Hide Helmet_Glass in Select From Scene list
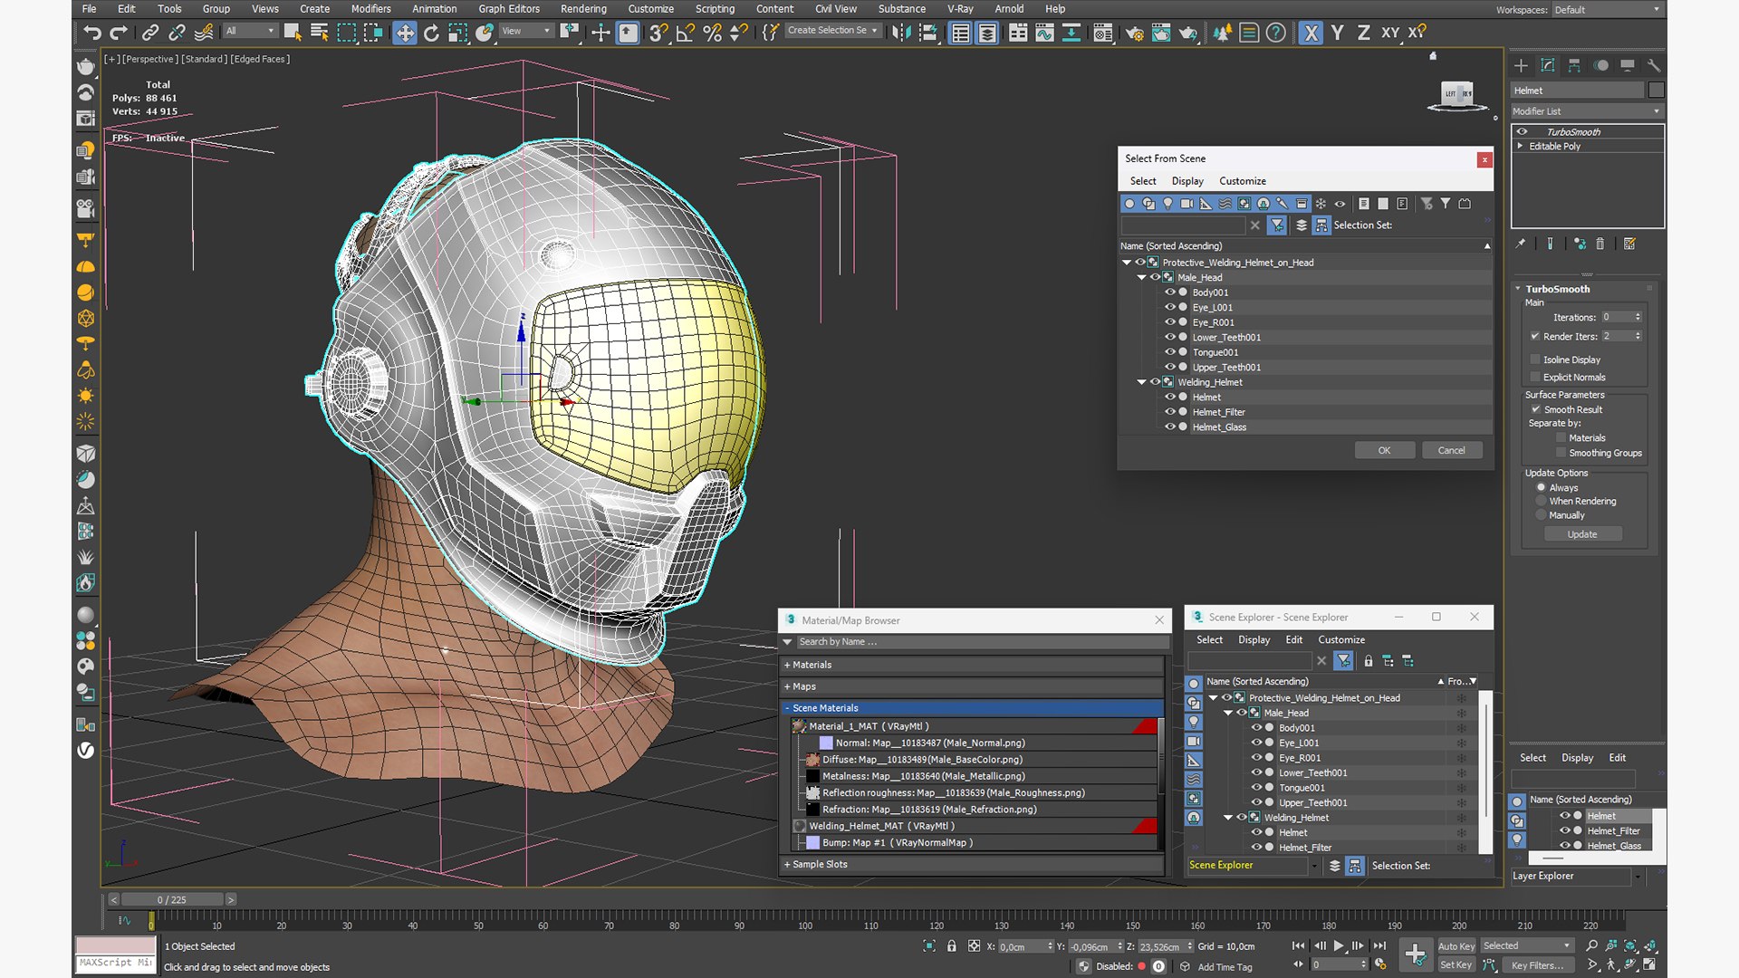1739x978 pixels. point(1169,427)
